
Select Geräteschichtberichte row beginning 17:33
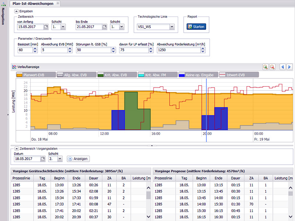tap(79, 204)
